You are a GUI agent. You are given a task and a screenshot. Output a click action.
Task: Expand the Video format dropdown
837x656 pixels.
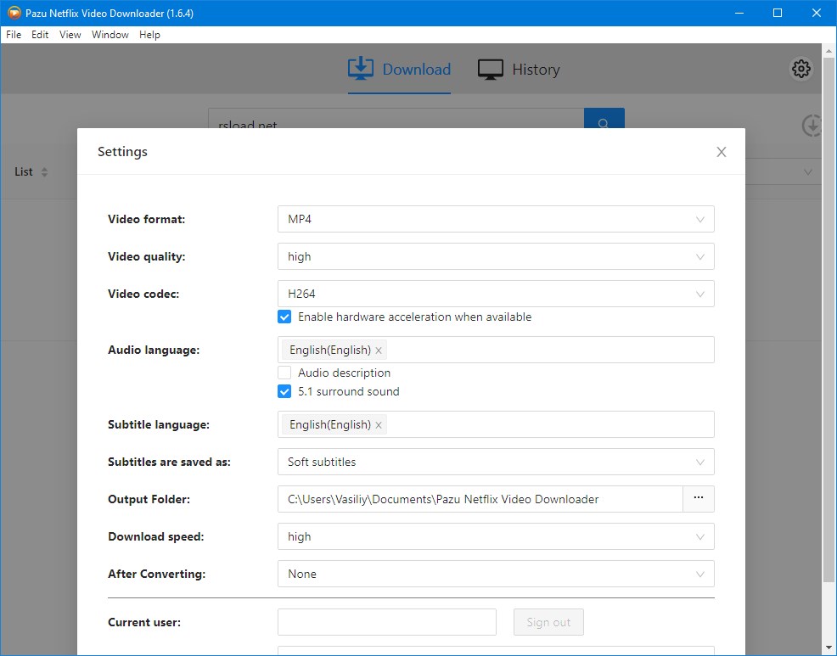tap(496, 219)
